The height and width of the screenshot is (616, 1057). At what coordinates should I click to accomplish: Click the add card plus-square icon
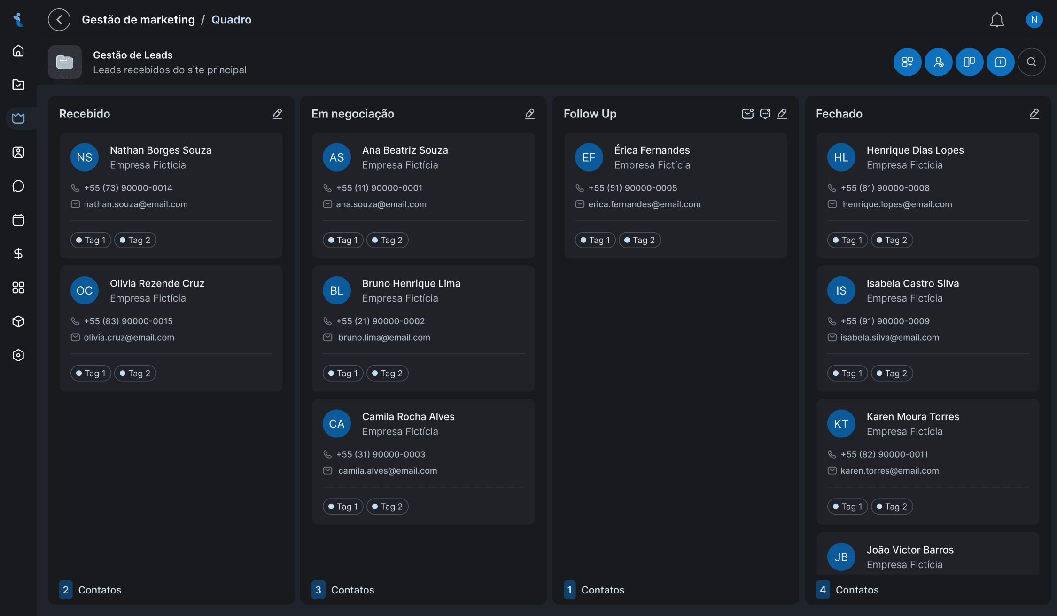(1000, 62)
